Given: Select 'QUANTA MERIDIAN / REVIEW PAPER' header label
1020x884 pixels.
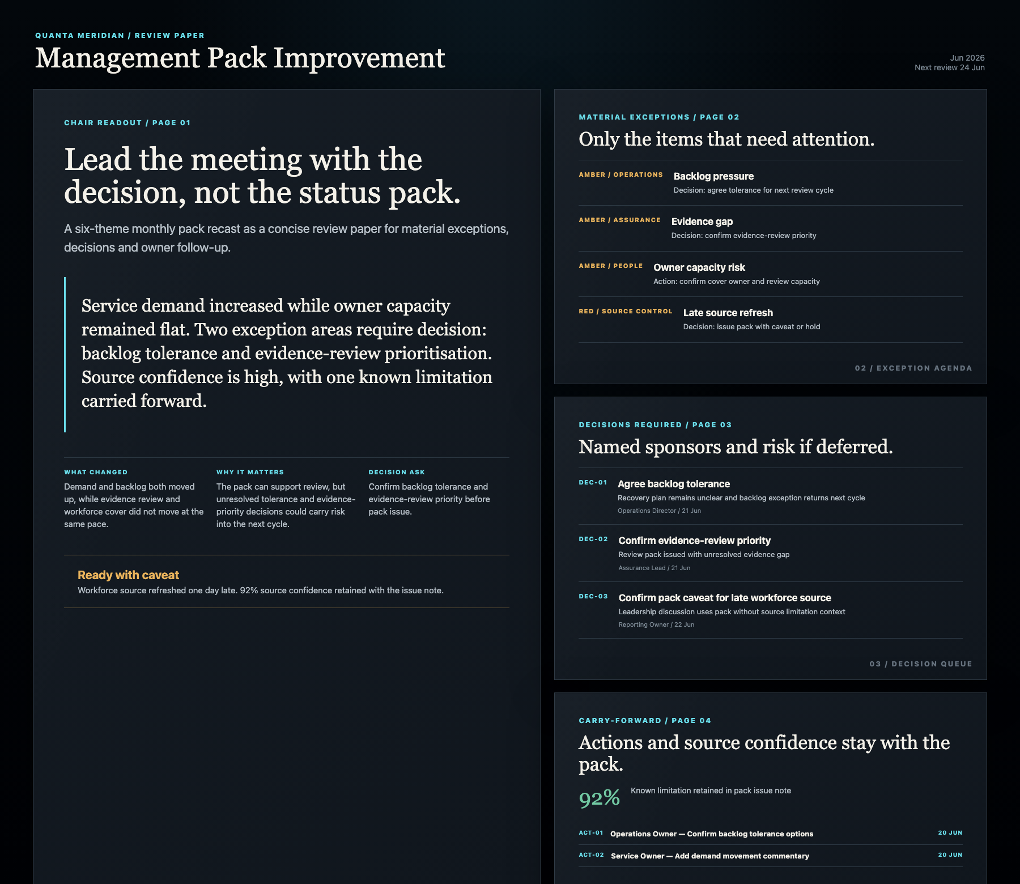Looking at the screenshot, I should tap(120, 35).
